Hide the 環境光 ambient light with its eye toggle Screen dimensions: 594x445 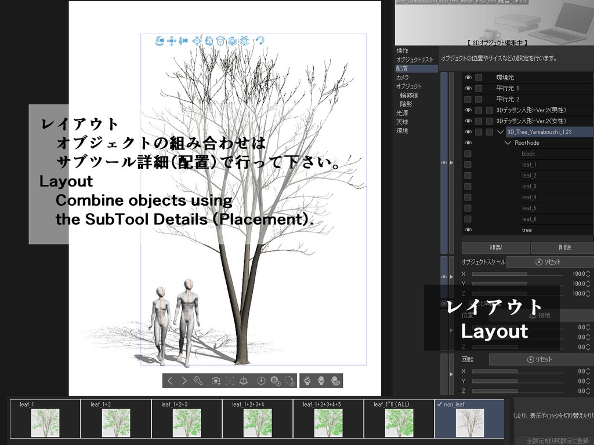[x=468, y=77]
